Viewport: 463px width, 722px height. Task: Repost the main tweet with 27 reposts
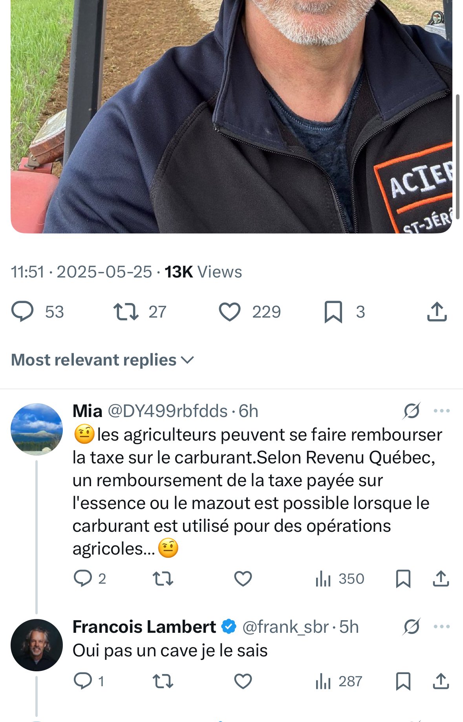pyautogui.click(x=140, y=312)
